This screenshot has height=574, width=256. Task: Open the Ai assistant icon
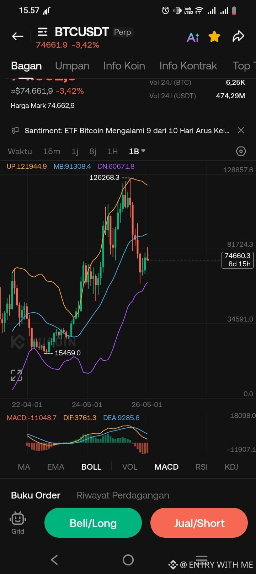point(193,37)
